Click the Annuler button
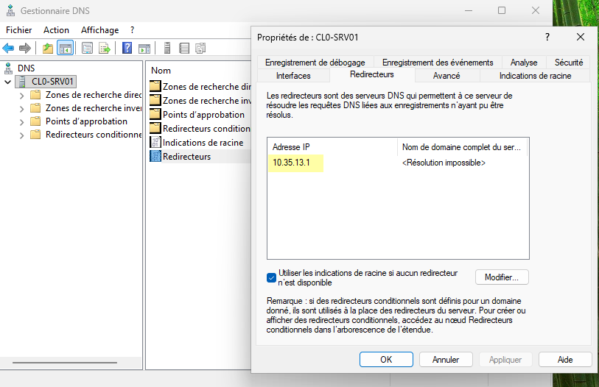The image size is (599, 387). [x=446, y=360]
